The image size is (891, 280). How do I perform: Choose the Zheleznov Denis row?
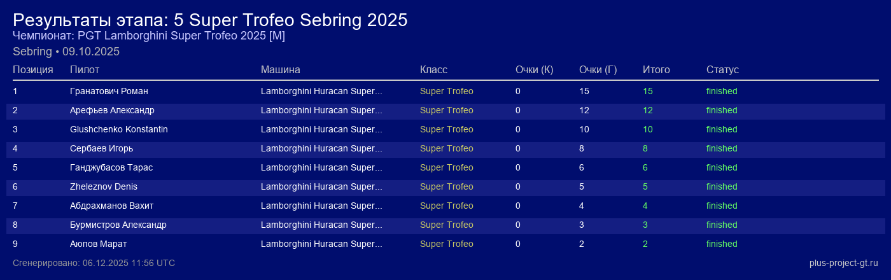pos(104,186)
